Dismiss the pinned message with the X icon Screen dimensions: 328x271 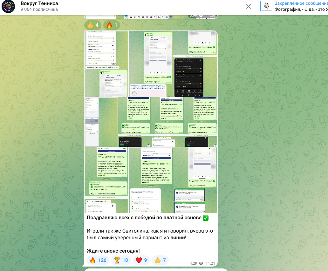click(x=249, y=6)
